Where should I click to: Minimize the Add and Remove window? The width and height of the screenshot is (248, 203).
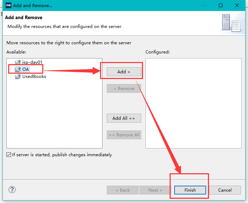click(205, 5)
